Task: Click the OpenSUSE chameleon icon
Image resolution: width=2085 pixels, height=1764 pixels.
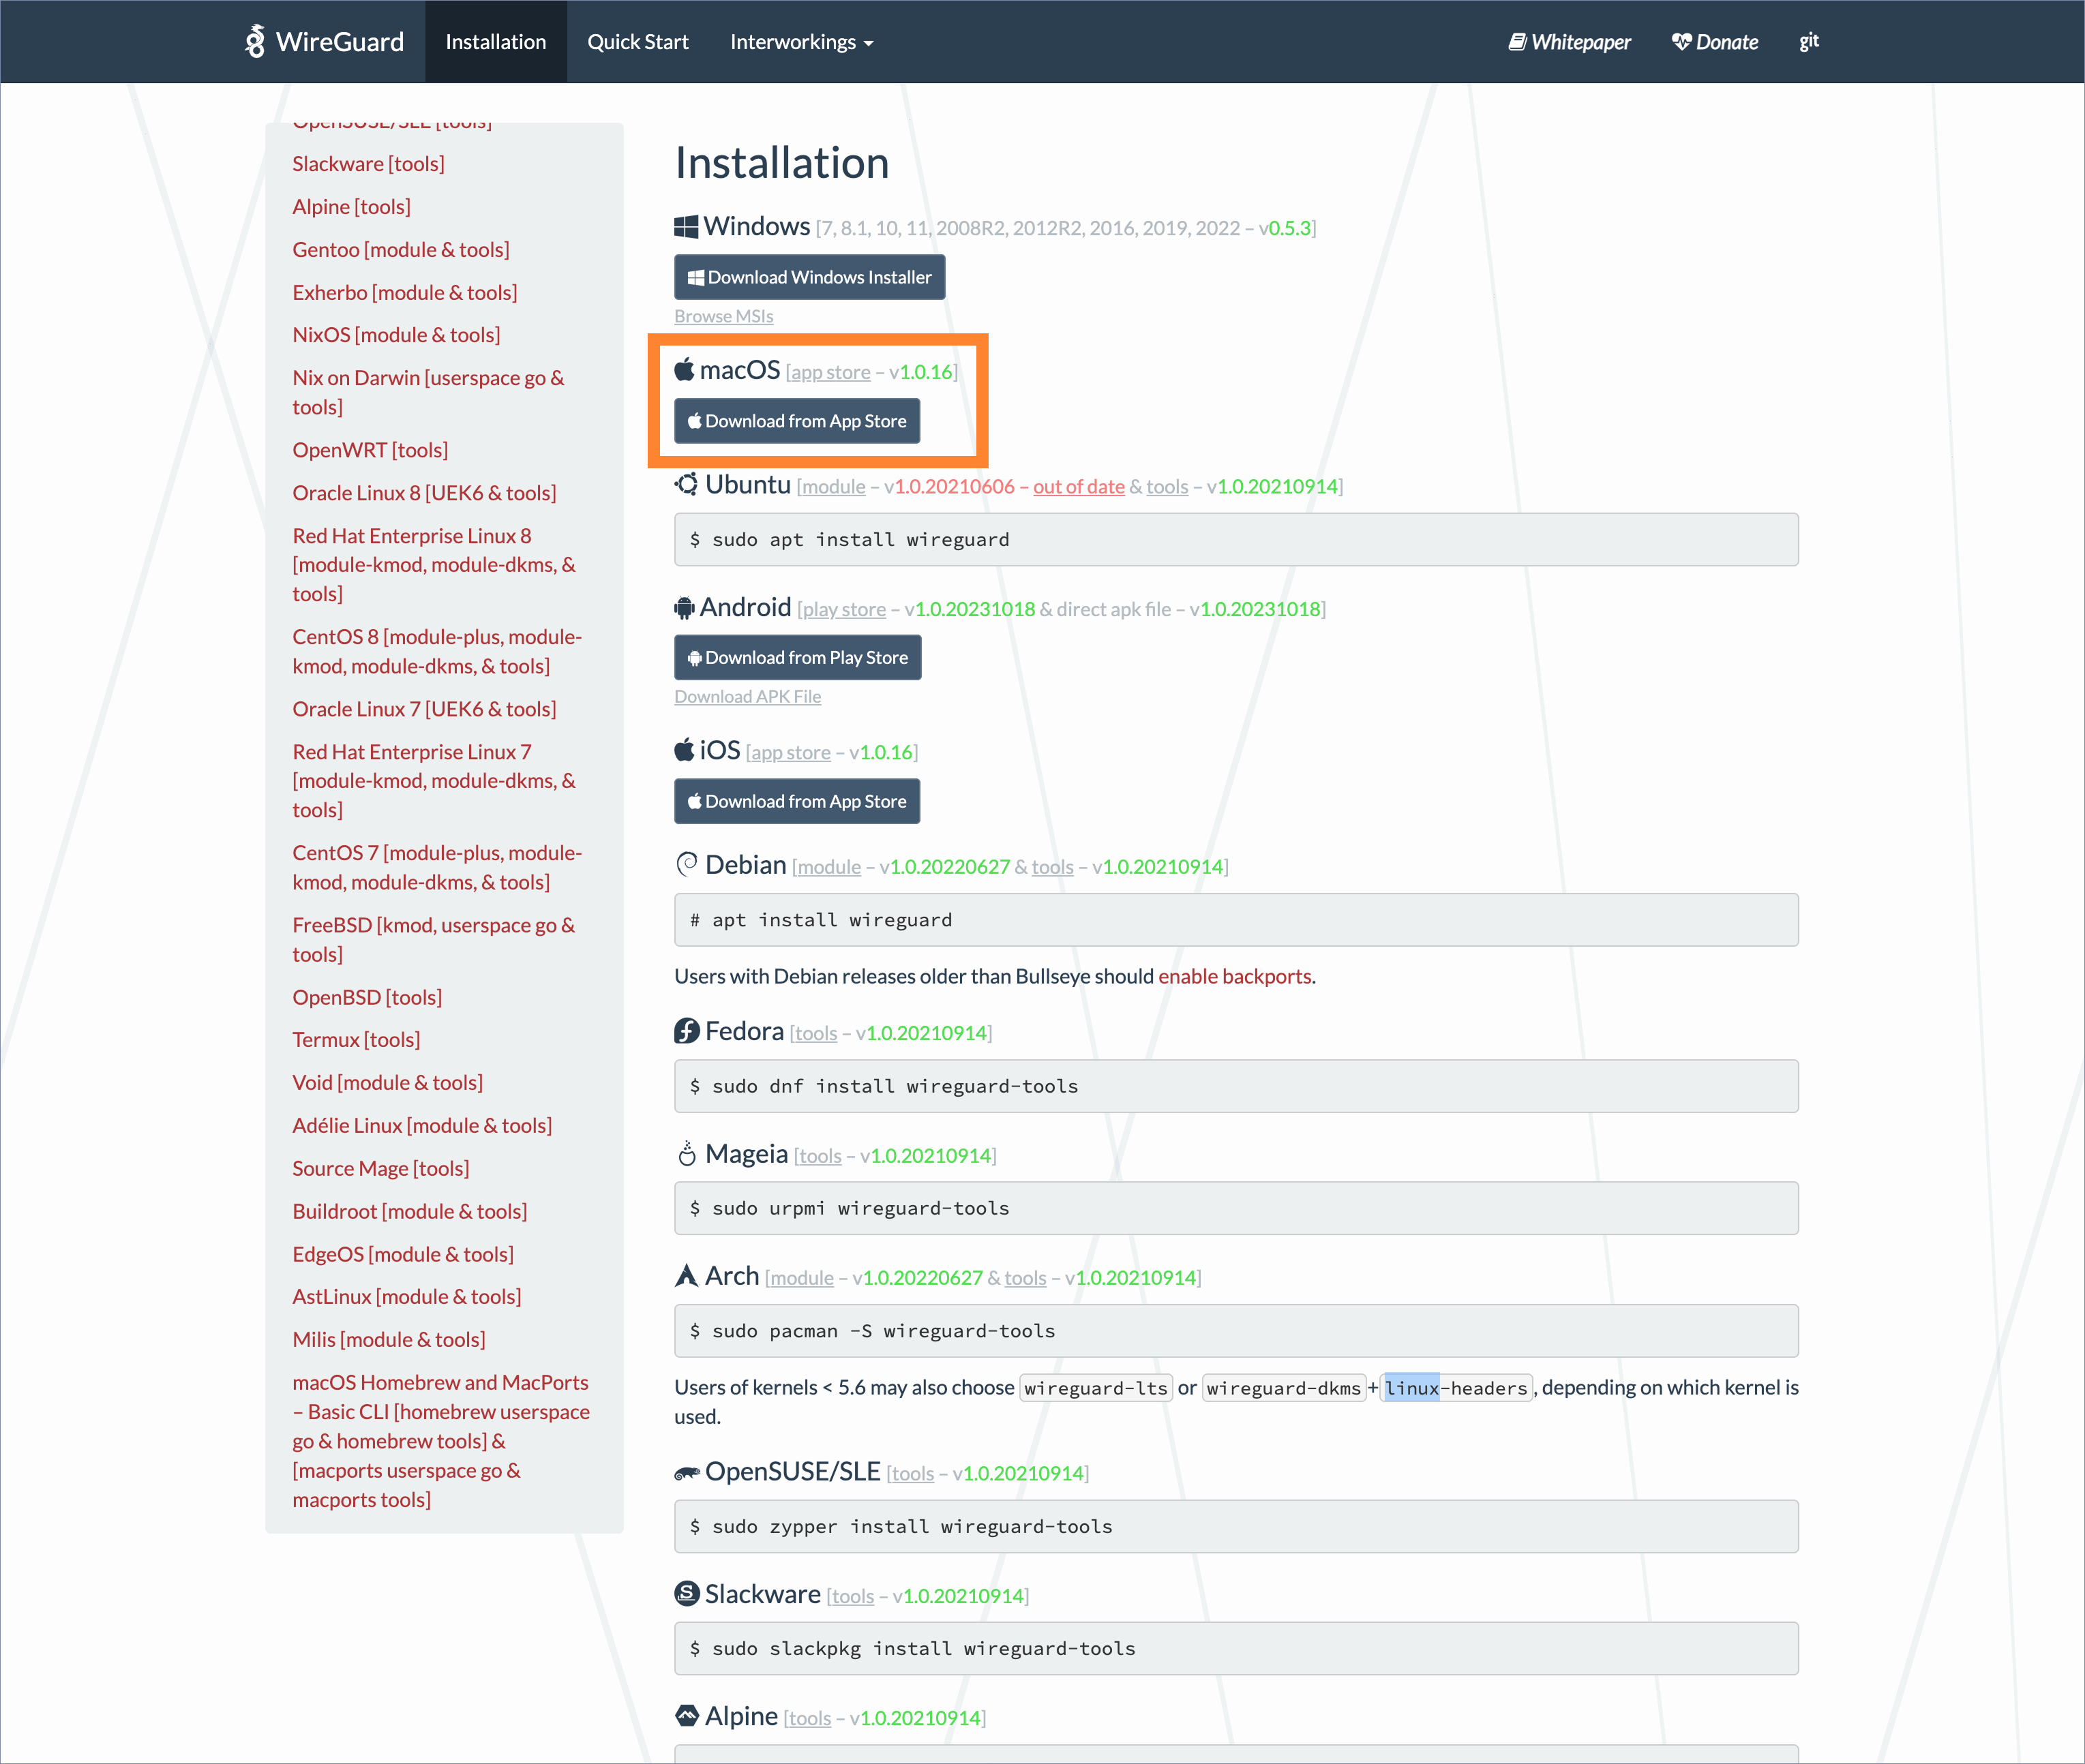Action: click(687, 1472)
